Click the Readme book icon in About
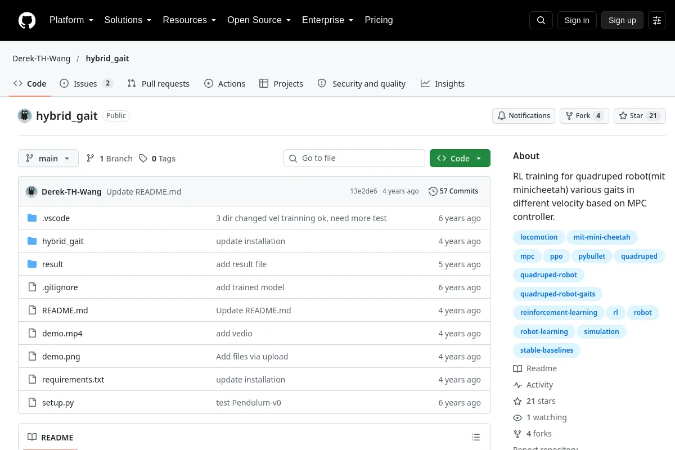Image resolution: width=675 pixels, height=450 pixels. click(x=517, y=369)
